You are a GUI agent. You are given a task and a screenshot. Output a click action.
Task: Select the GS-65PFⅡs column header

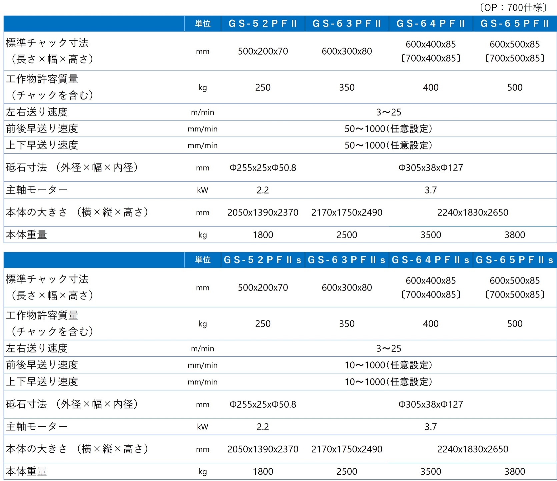coord(515,260)
